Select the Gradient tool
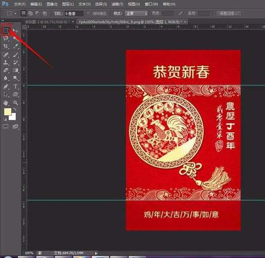This screenshot has width=265, height=258. click(15, 70)
